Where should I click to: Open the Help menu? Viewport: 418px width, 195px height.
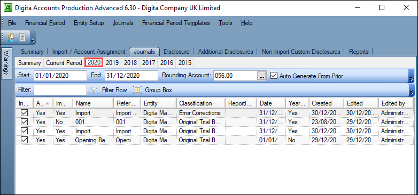coord(246,23)
